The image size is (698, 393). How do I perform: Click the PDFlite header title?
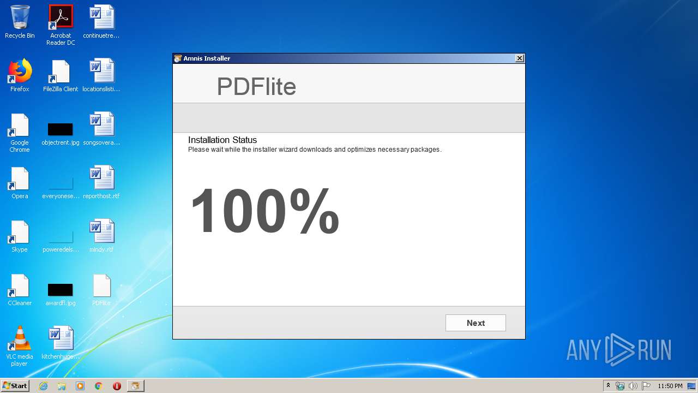click(256, 86)
